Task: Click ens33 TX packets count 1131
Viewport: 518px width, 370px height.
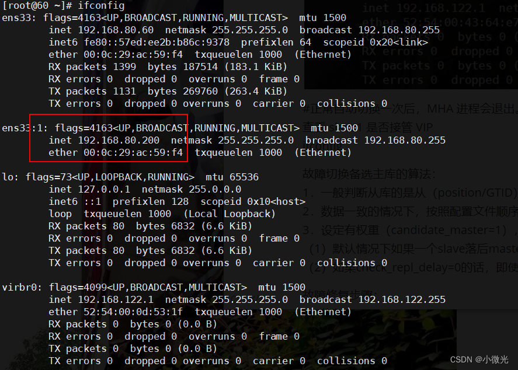Action: (124, 91)
